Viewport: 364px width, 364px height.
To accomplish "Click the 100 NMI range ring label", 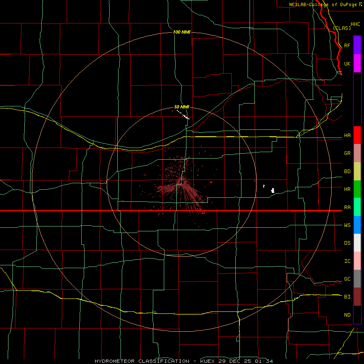I will tap(182, 32).
